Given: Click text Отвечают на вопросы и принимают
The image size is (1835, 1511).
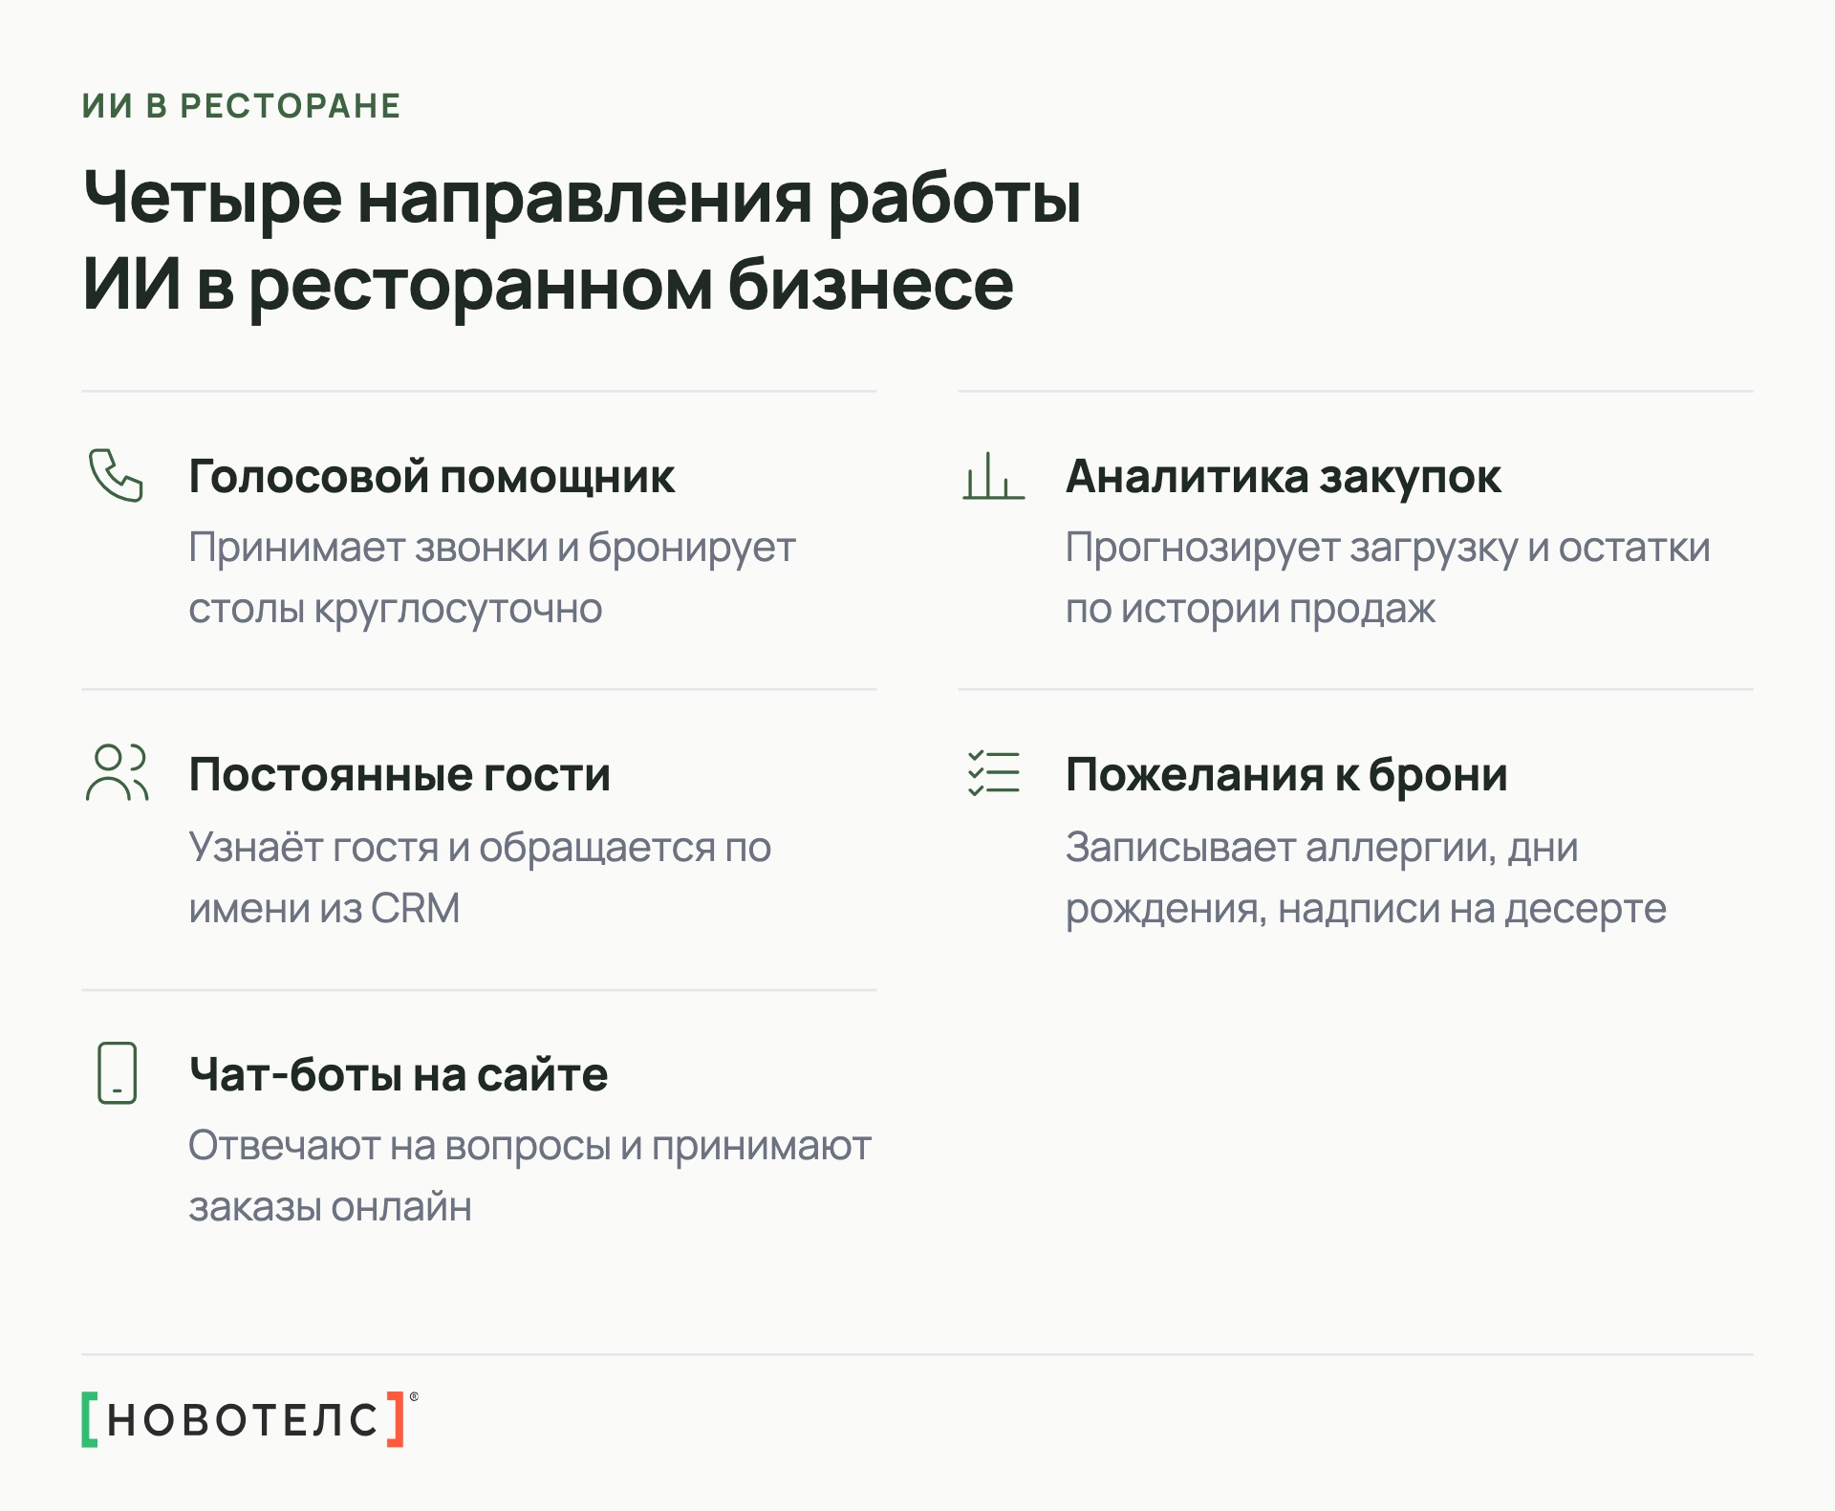Looking at the screenshot, I should click(529, 1147).
